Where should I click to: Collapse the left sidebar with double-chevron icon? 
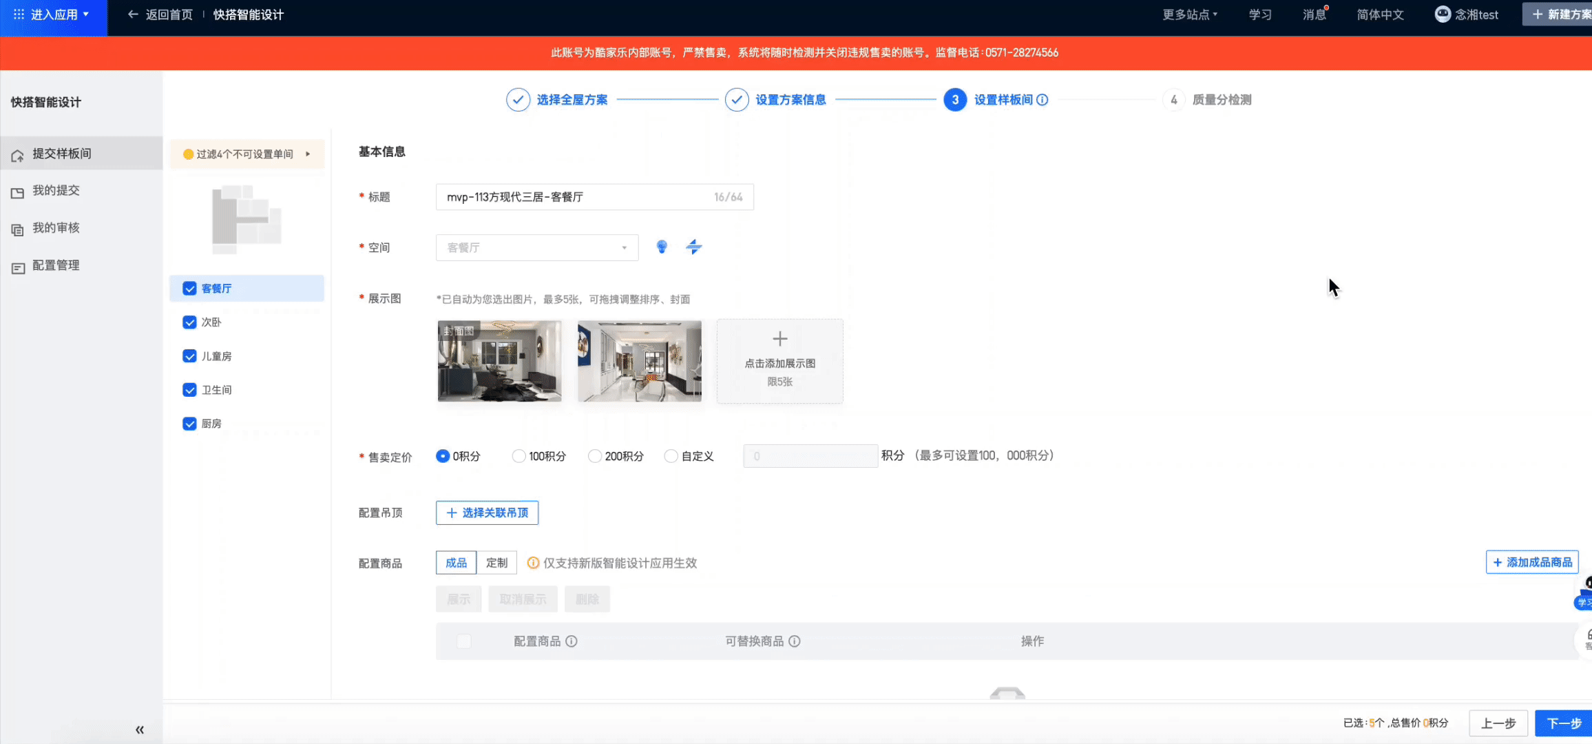coord(140,730)
